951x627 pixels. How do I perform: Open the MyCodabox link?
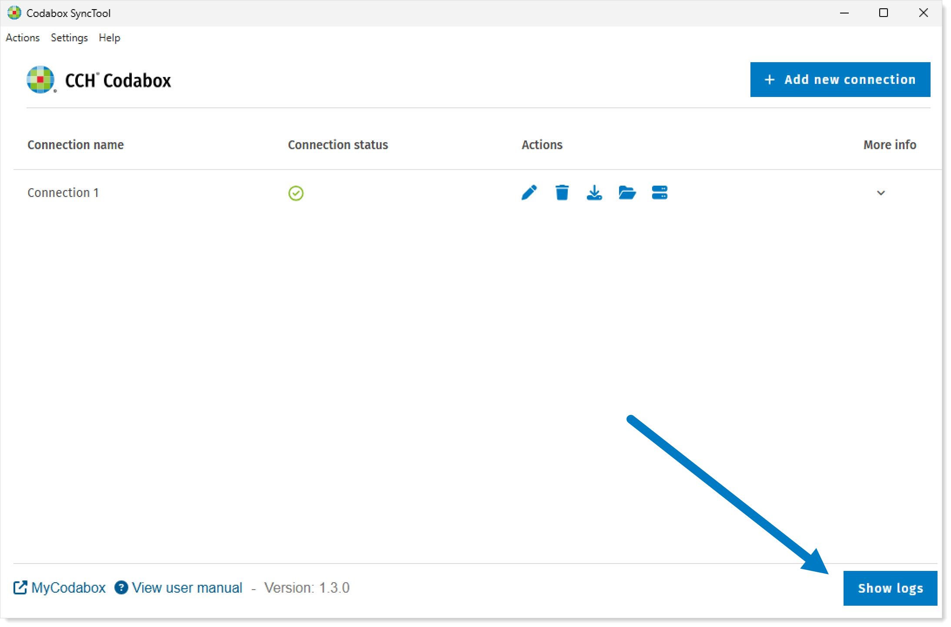click(x=59, y=588)
